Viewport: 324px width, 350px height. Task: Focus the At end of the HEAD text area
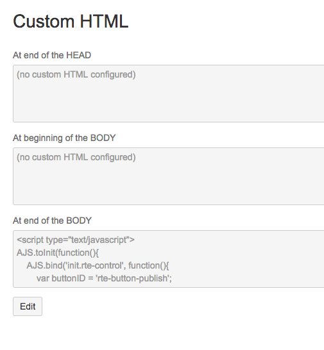coord(169,94)
